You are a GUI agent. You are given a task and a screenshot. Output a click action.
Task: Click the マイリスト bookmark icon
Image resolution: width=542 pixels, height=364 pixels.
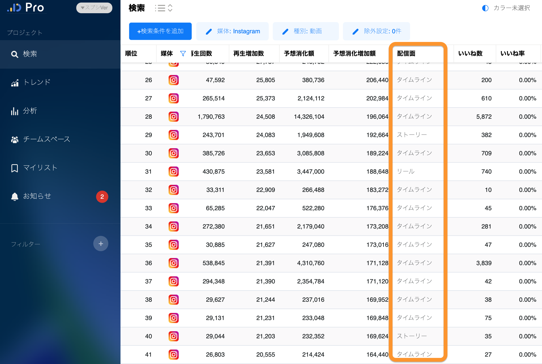(14, 168)
